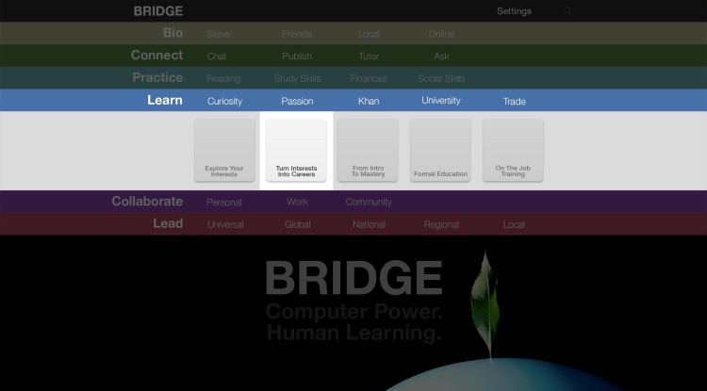This screenshot has width=707, height=391.
Task: Select the Turn Interests Into Careers tile
Action: tap(296, 150)
